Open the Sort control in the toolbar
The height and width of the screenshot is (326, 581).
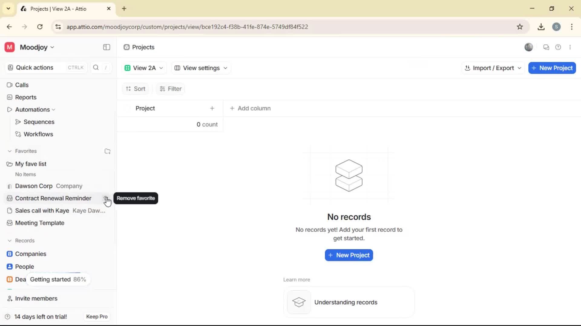[x=136, y=88]
